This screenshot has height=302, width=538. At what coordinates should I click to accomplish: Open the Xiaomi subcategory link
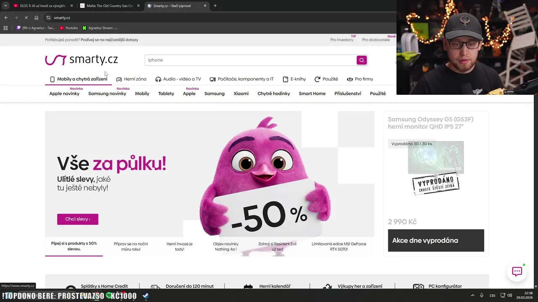click(x=241, y=94)
